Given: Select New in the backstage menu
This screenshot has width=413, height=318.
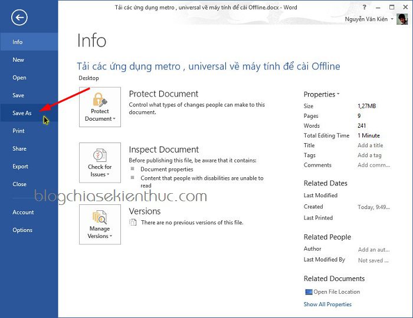Looking at the screenshot, I should [29, 60].
